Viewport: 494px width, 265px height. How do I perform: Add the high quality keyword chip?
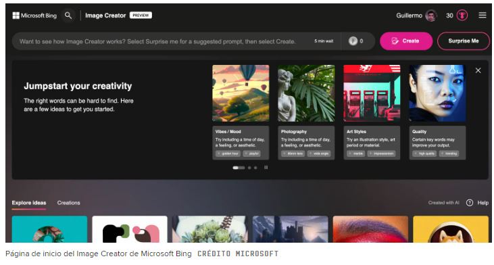(424, 153)
